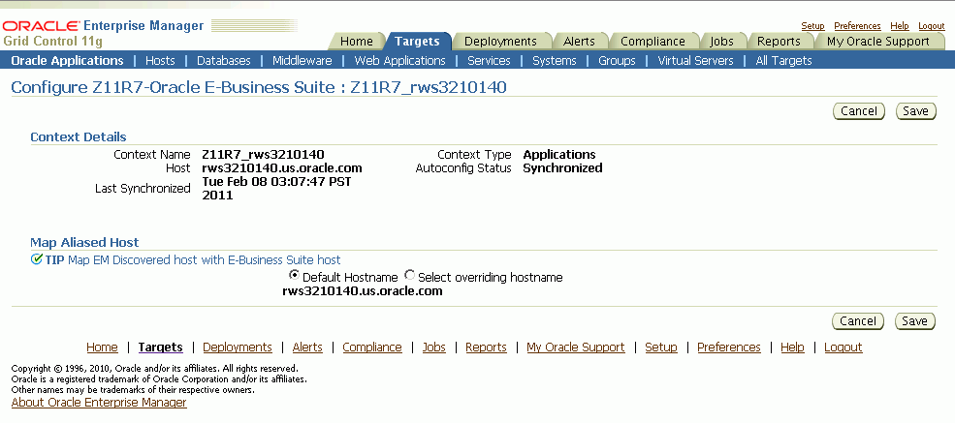The width and height of the screenshot is (955, 423).
Task: Click the footer Compliance link
Action: [372, 347]
